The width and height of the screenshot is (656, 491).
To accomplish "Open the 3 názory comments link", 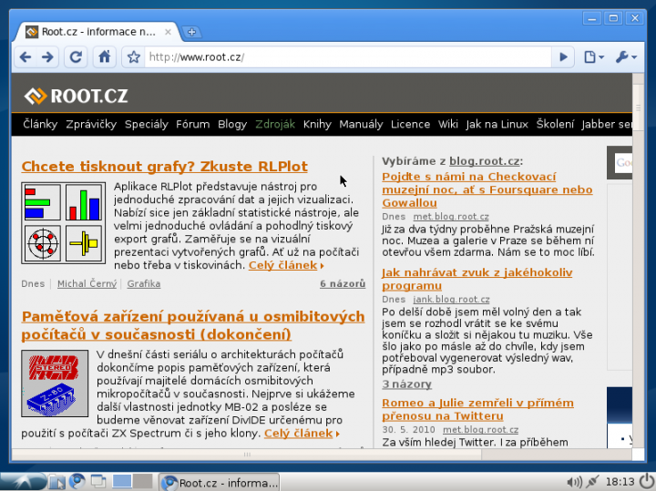I will coord(406,384).
